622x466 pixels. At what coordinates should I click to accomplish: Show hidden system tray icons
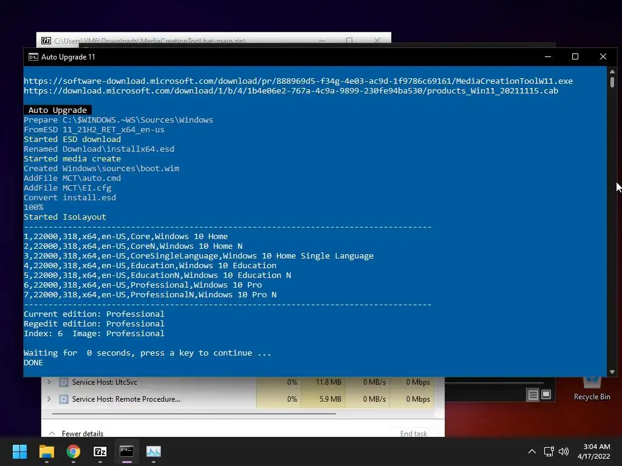coord(532,451)
